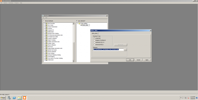Open the Database menu in menu bar

coord(11,3)
